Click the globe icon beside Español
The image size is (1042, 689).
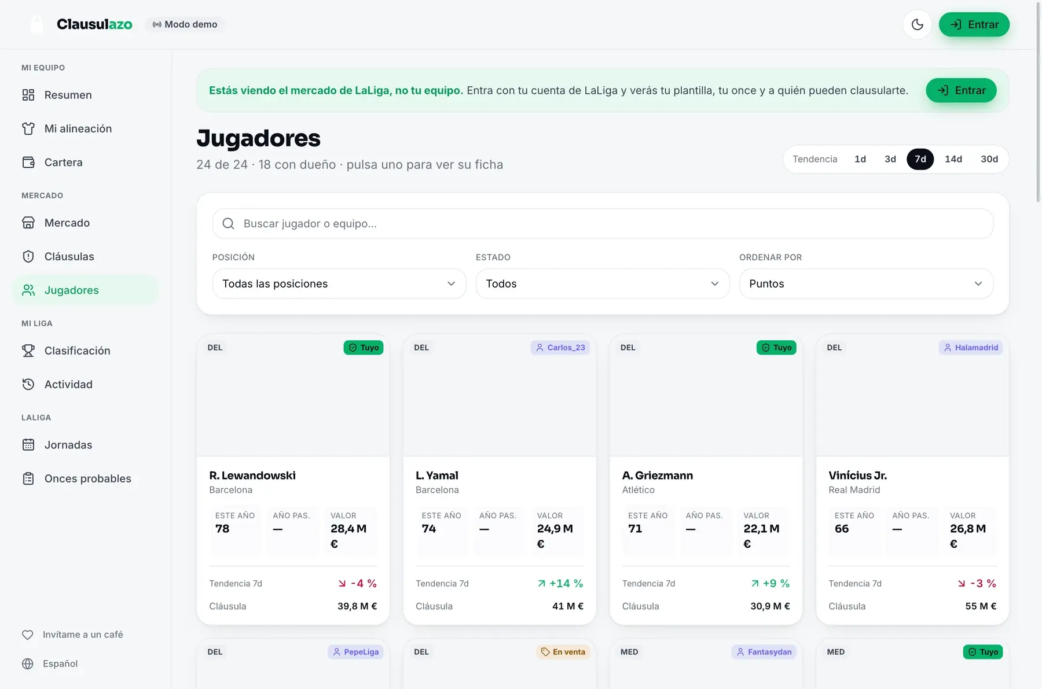28,664
